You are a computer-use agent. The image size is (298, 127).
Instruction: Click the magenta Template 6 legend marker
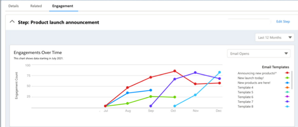tap(287, 97)
